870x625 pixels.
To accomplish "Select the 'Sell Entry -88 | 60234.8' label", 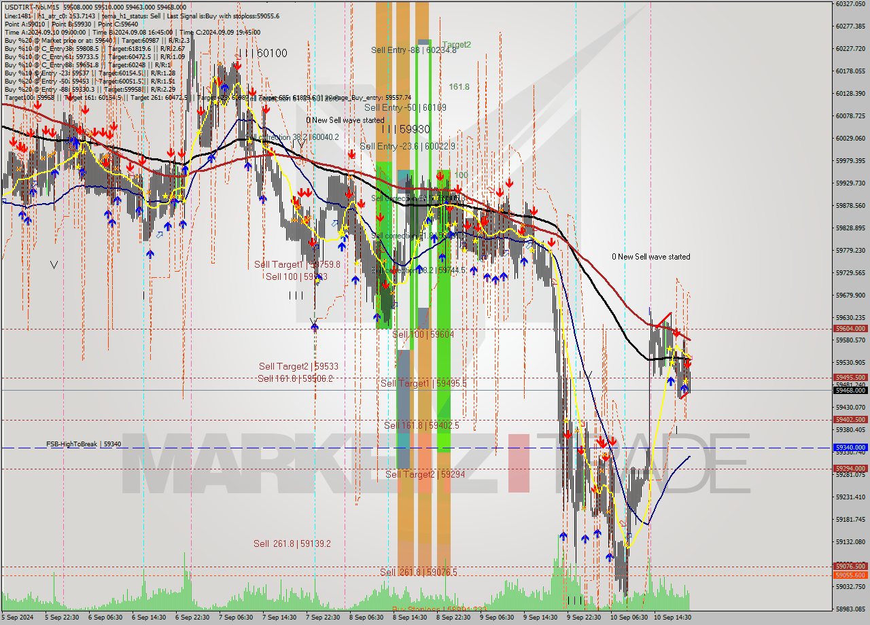I will pyautogui.click(x=414, y=50).
